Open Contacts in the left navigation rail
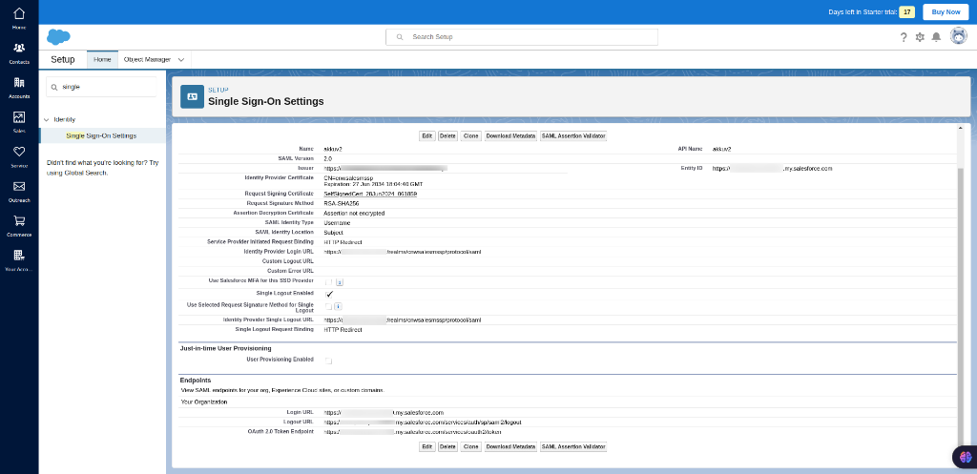 click(19, 52)
